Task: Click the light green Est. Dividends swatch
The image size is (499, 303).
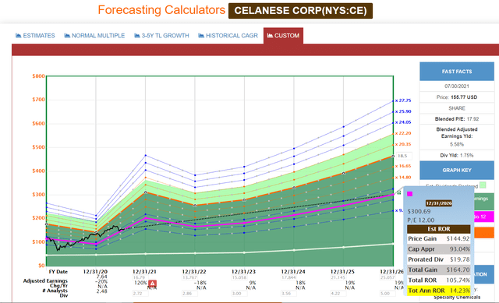Action: click(x=483, y=185)
